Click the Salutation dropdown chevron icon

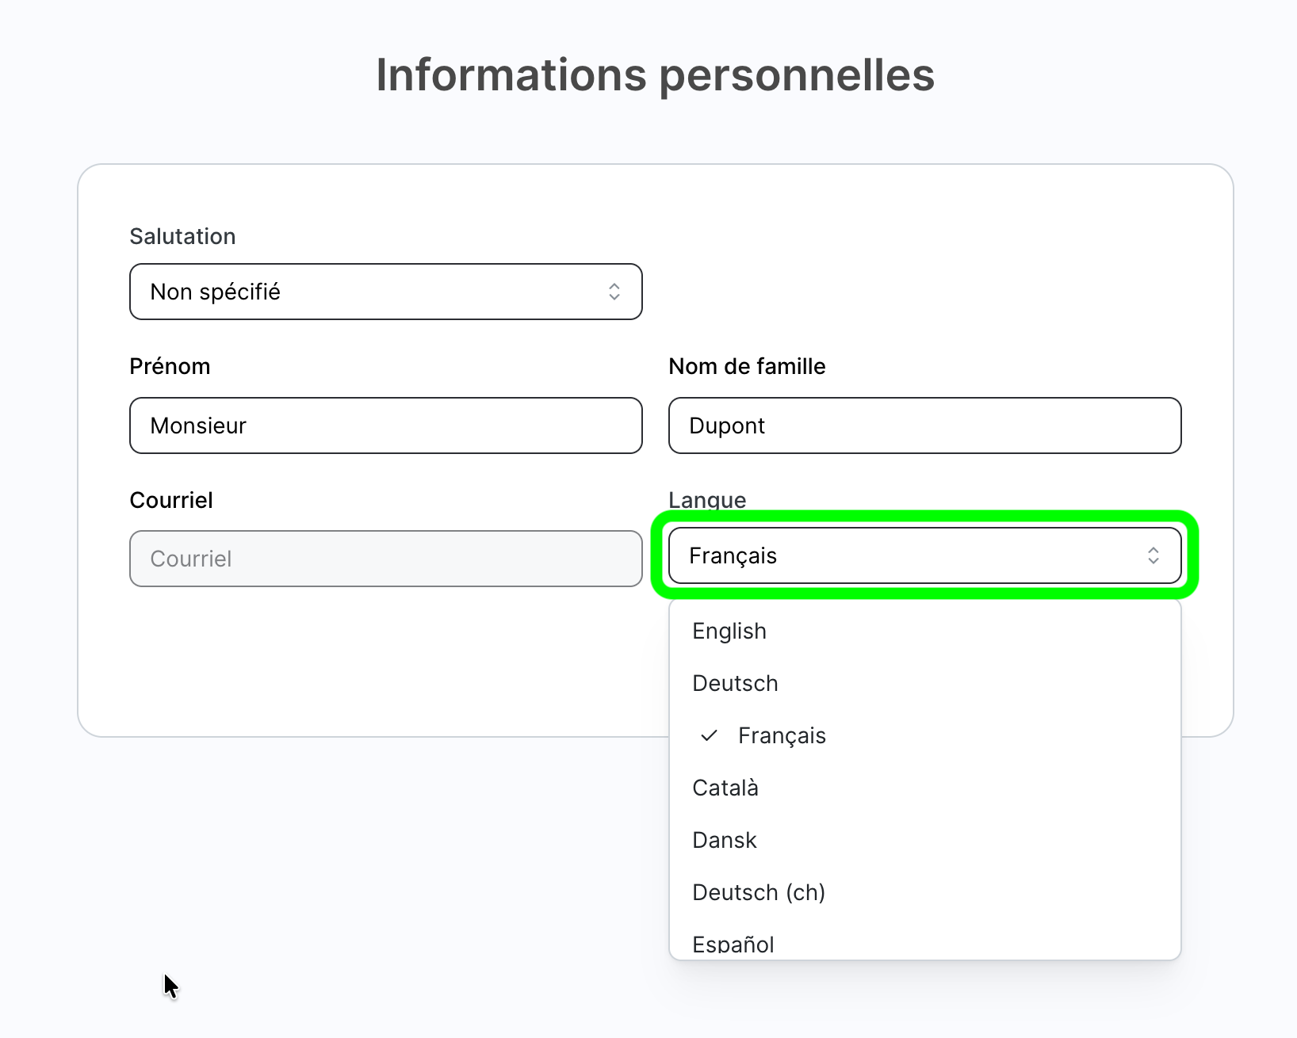coord(614,292)
